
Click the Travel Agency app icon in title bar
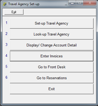(x=5, y=4)
